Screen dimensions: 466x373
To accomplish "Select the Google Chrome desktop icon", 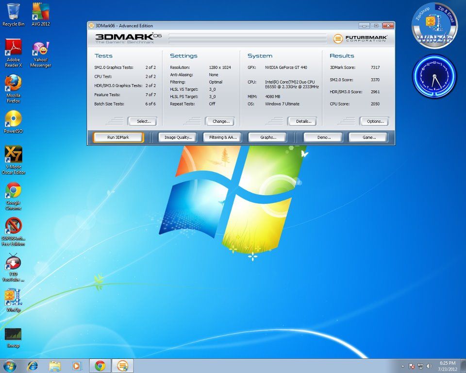I will (14, 196).
